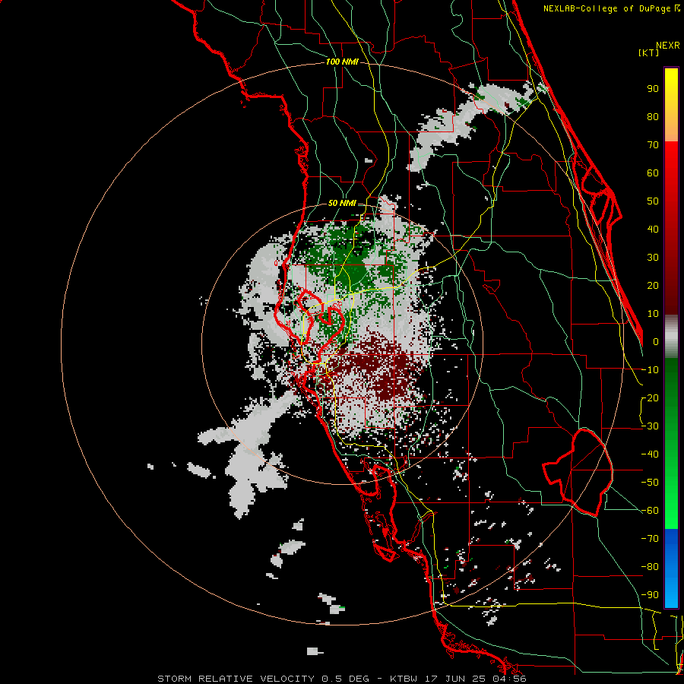684x684 pixels.
Task: Click the positive 70 scale value
Action: click(653, 145)
